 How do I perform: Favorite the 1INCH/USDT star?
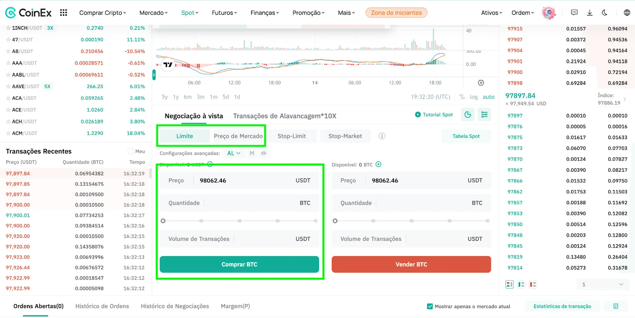click(x=8, y=28)
